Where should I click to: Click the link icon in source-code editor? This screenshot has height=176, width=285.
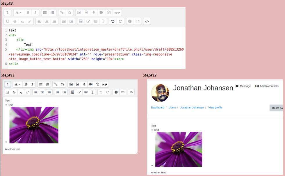(62, 13)
